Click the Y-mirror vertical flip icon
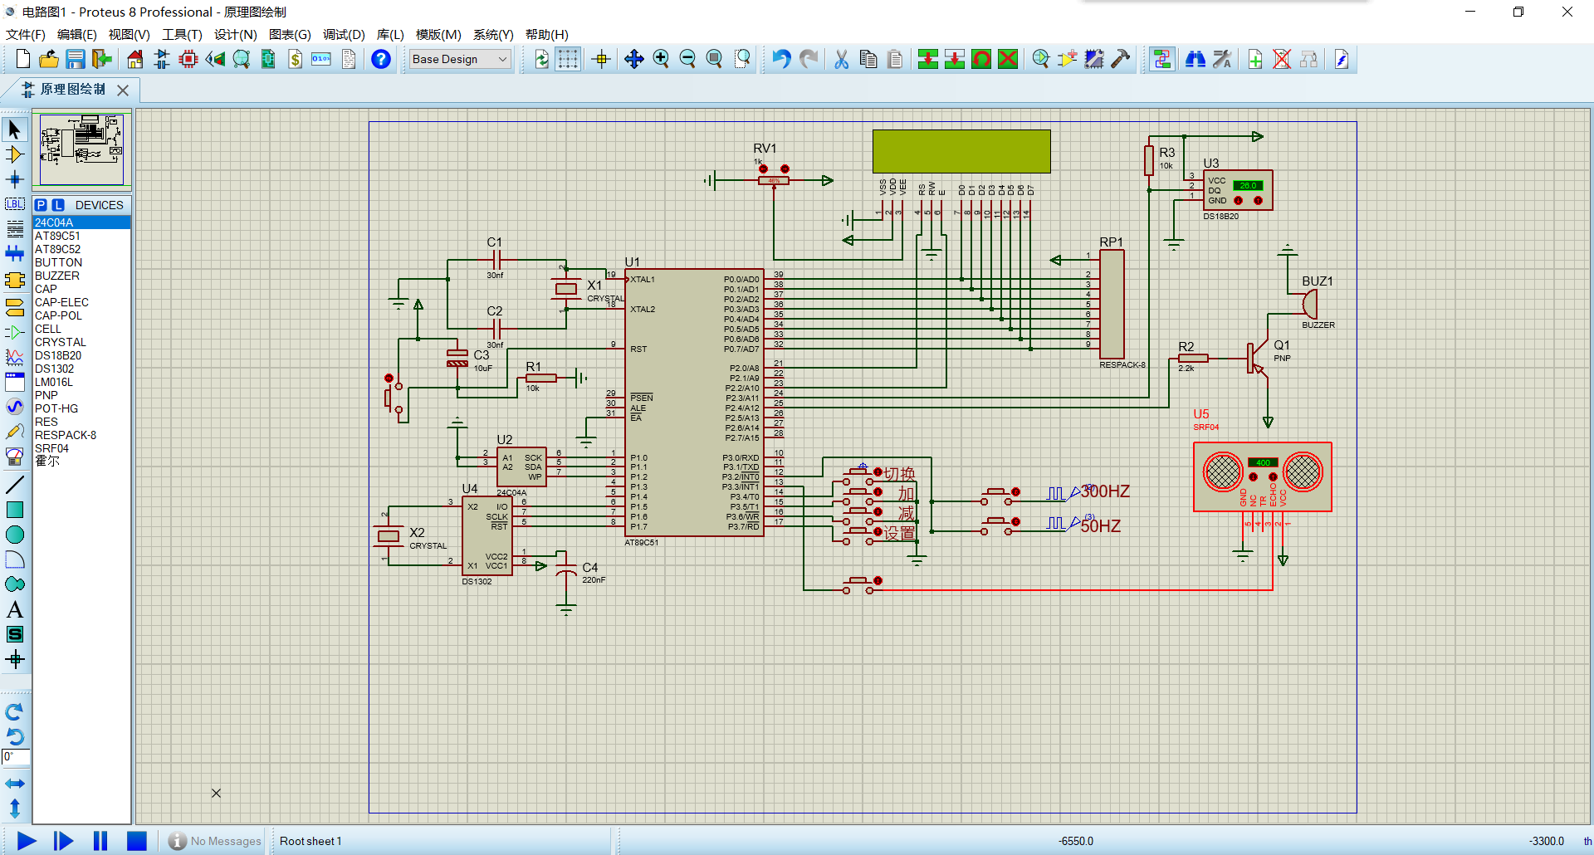The width and height of the screenshot is (1594, 855). click(15, 808)
